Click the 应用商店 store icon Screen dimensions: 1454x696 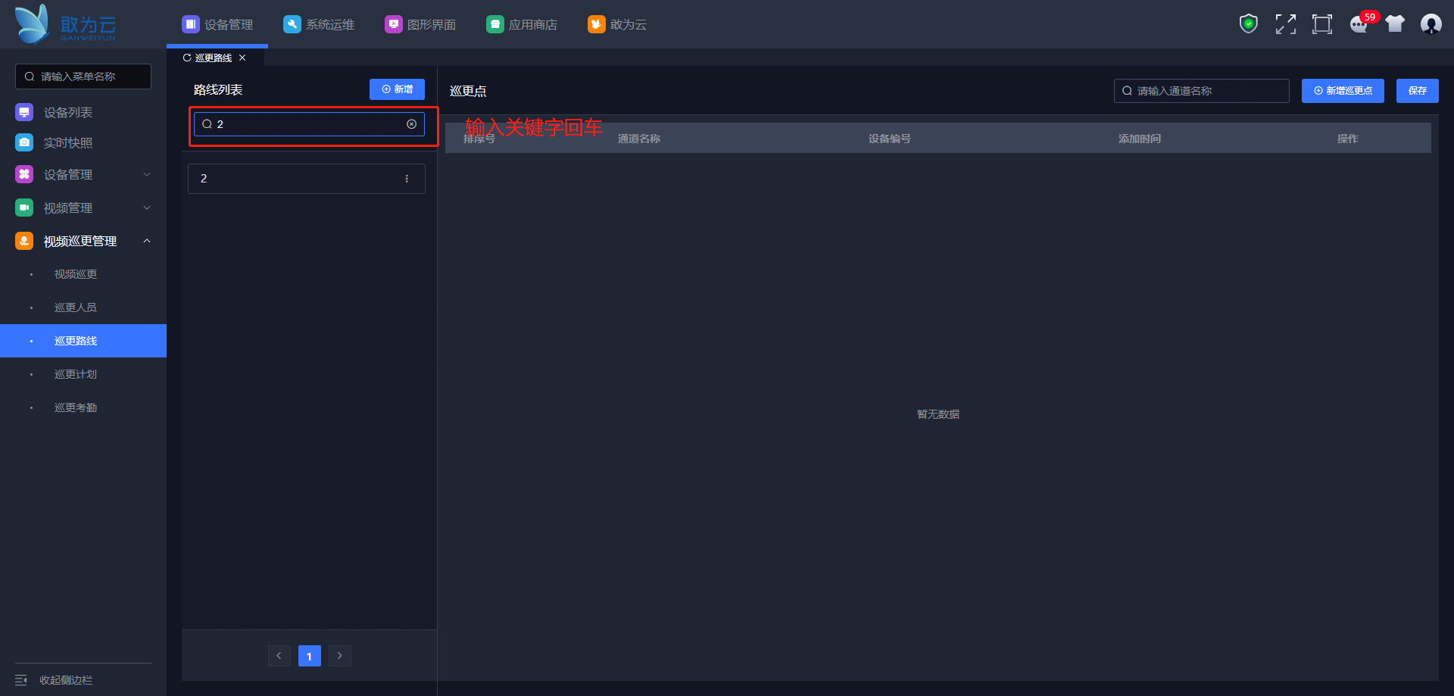(x=495, y=24)
